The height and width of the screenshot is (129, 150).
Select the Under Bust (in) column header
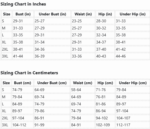tap(52, 14)
